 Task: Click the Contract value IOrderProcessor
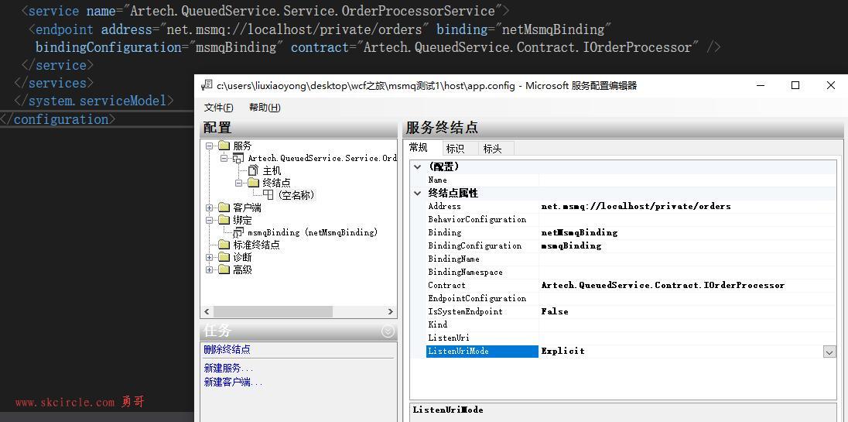(x=662, y=286)
